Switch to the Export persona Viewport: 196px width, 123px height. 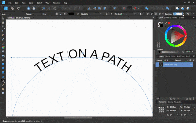[x=18, y=8]
